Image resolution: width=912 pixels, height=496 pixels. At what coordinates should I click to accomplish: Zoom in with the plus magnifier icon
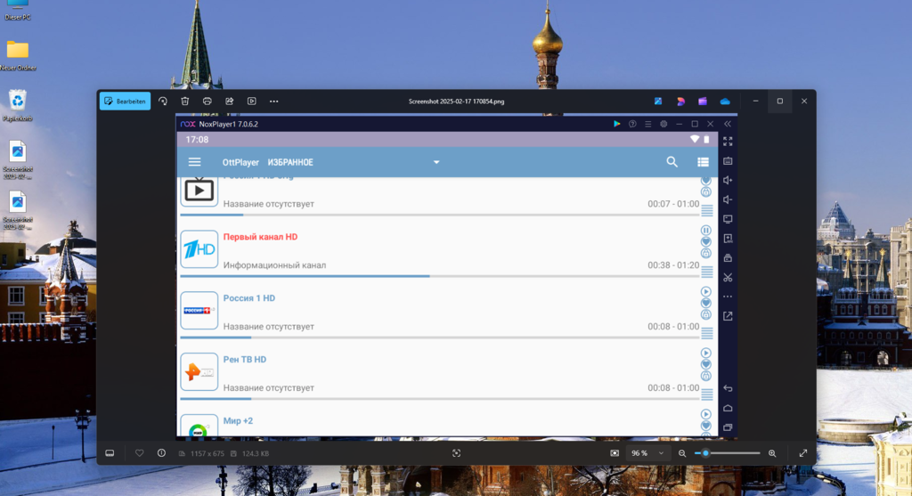(x=772, y=453)
